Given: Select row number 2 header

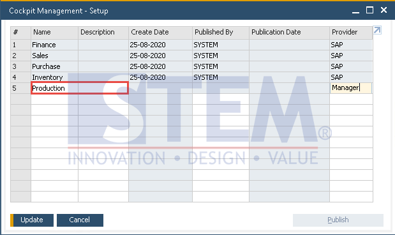Looking at the screenshot, I should 20,56.
